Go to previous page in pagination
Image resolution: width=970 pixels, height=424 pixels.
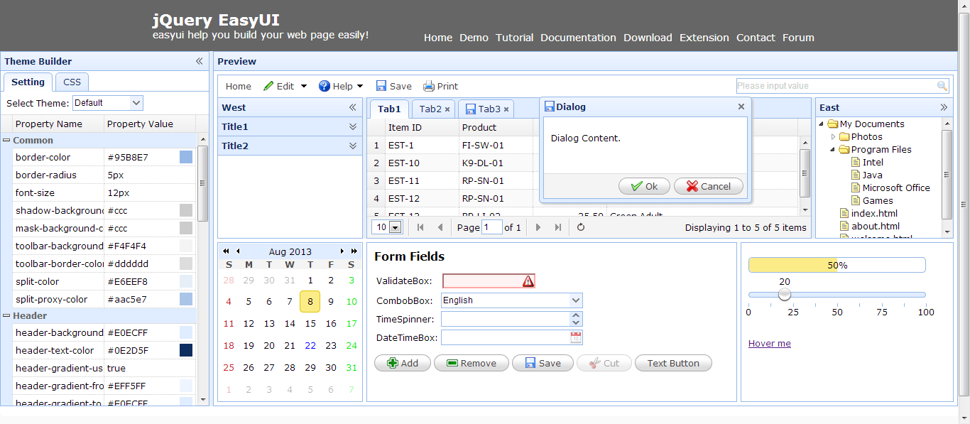pos(440,227)
